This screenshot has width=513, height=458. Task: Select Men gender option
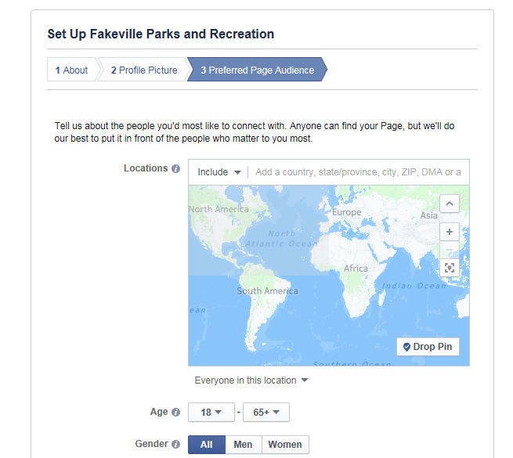pos(243,445)
